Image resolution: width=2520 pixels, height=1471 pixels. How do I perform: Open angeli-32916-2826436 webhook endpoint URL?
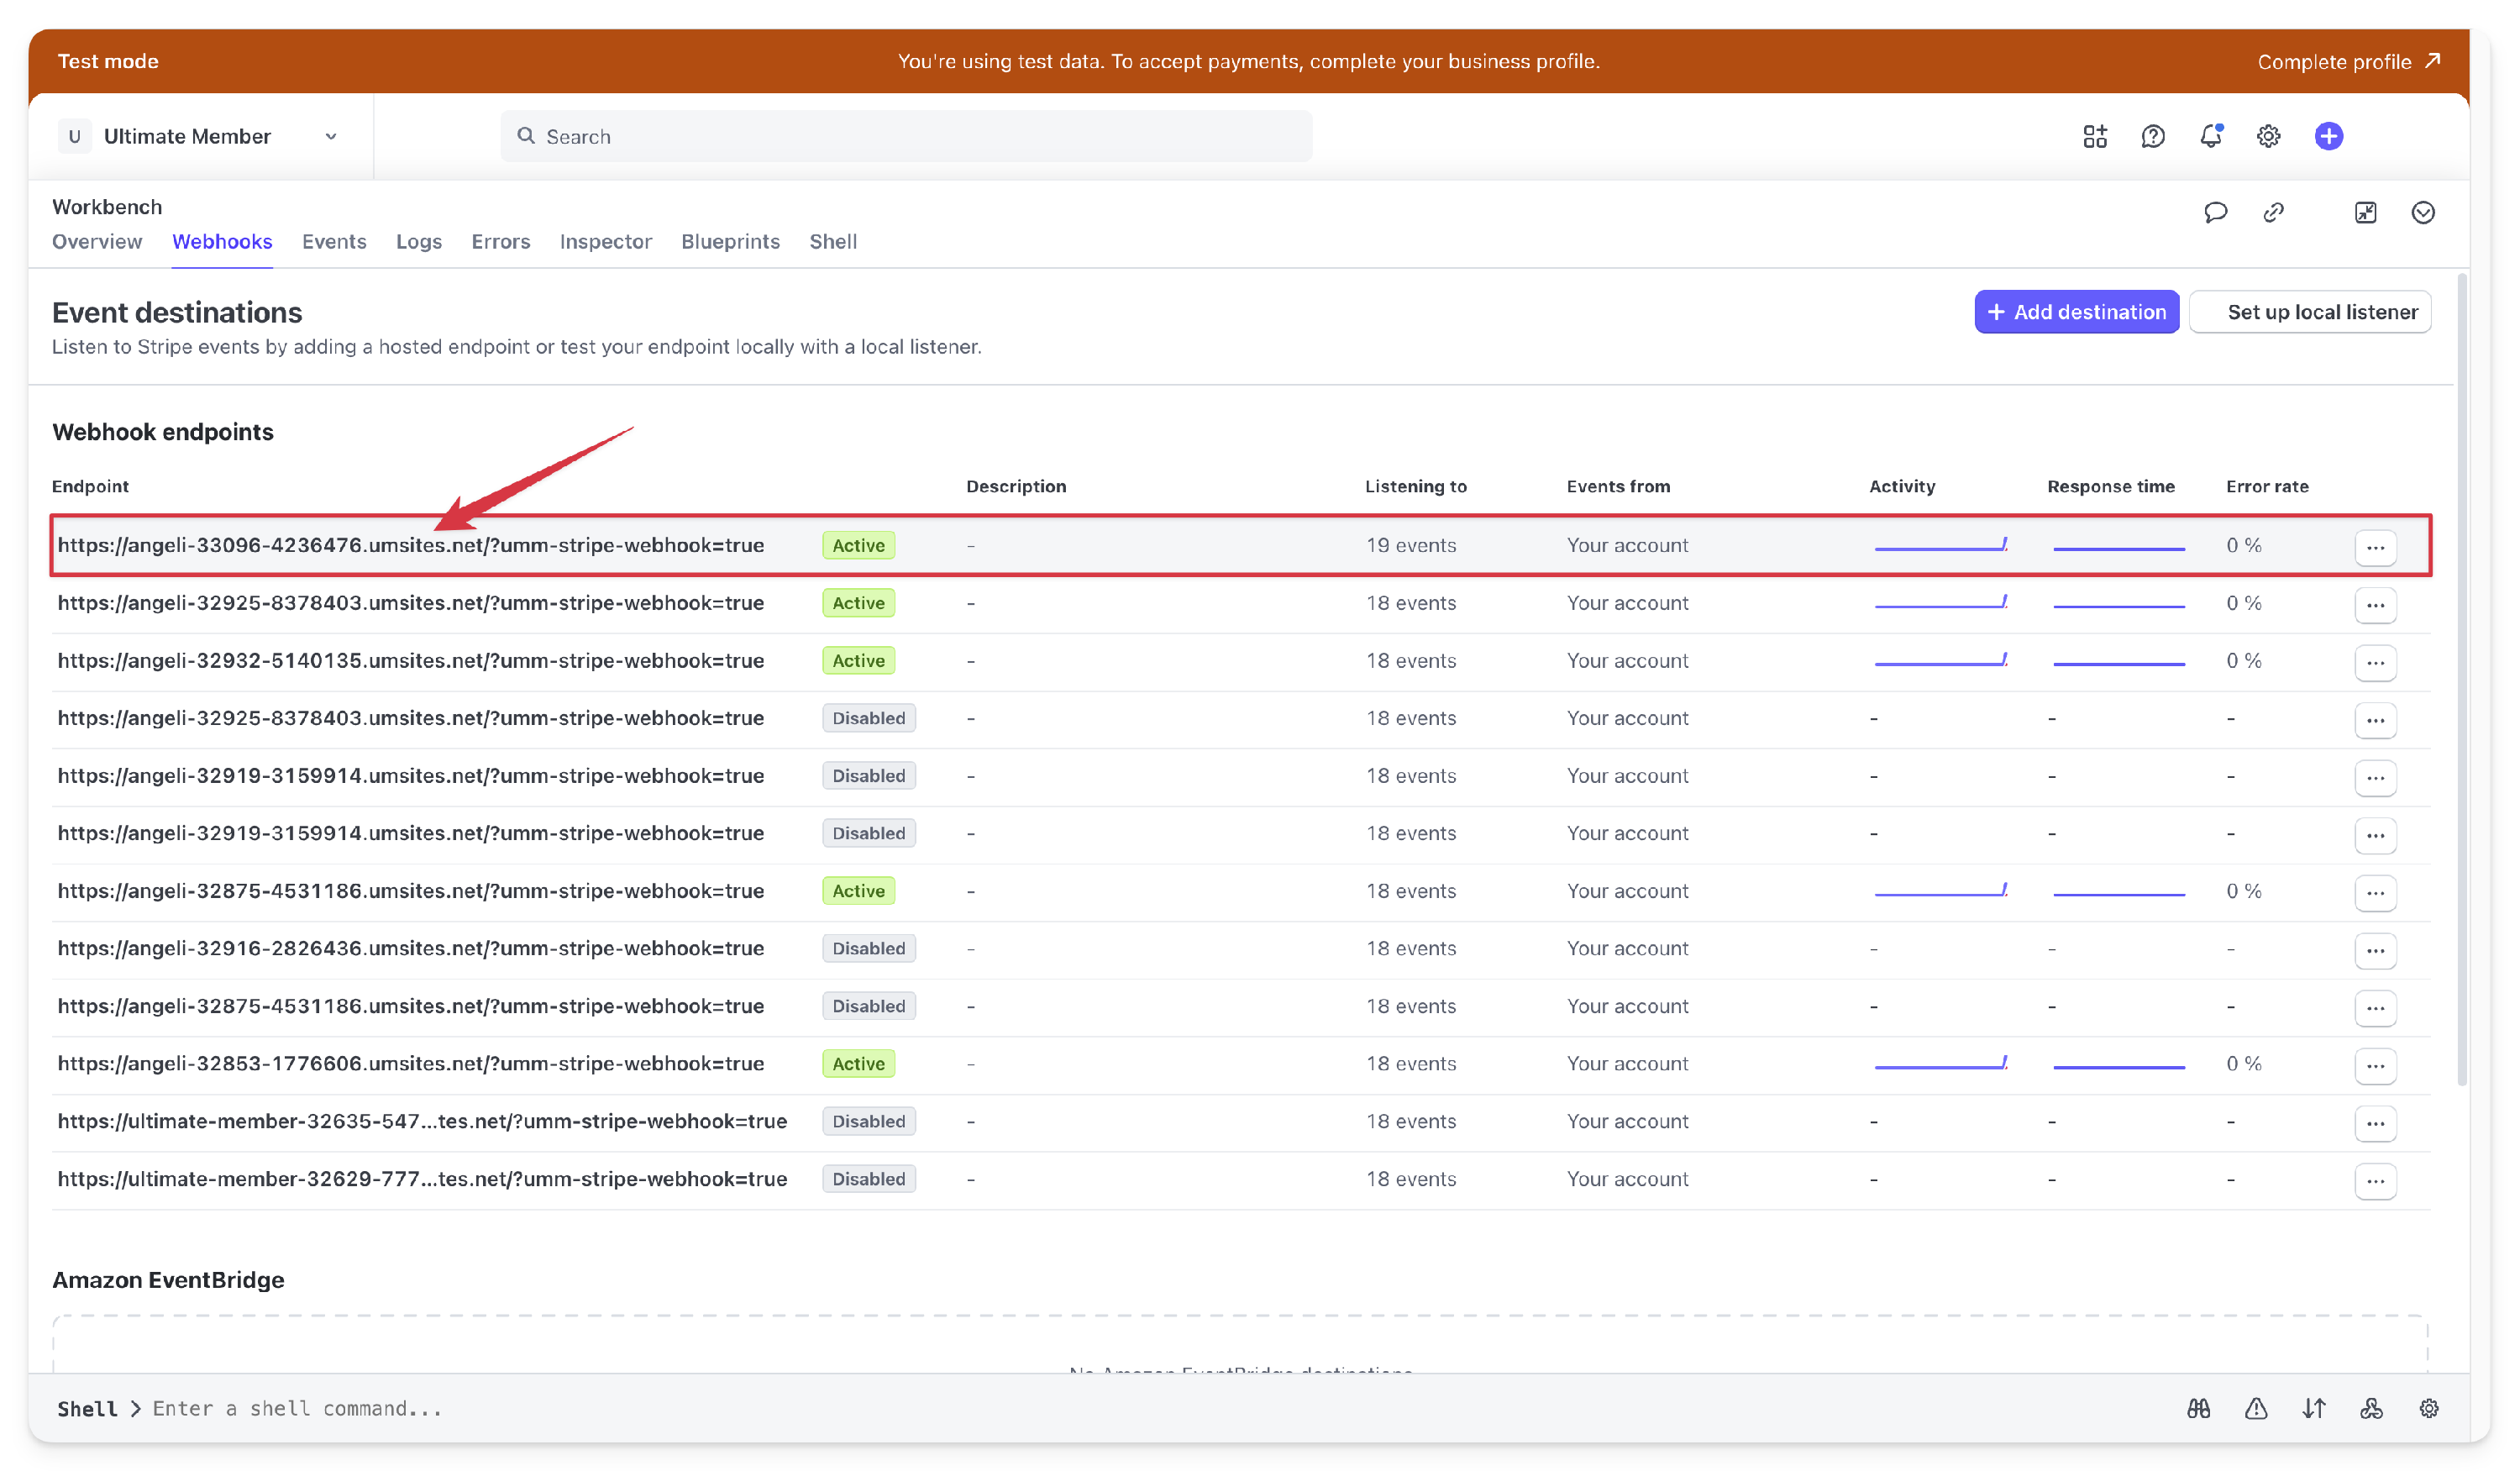410,948
